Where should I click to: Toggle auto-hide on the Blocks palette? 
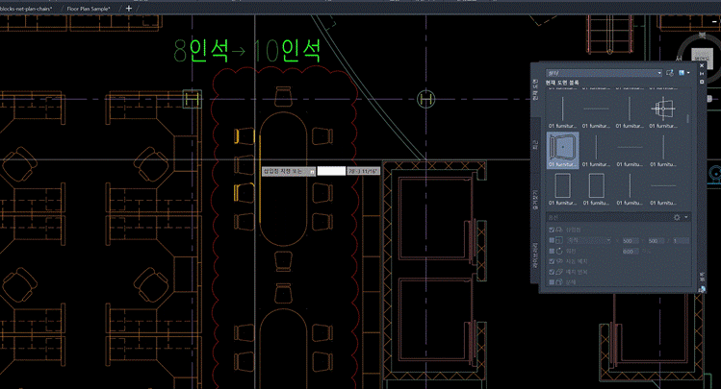[702, 74]
